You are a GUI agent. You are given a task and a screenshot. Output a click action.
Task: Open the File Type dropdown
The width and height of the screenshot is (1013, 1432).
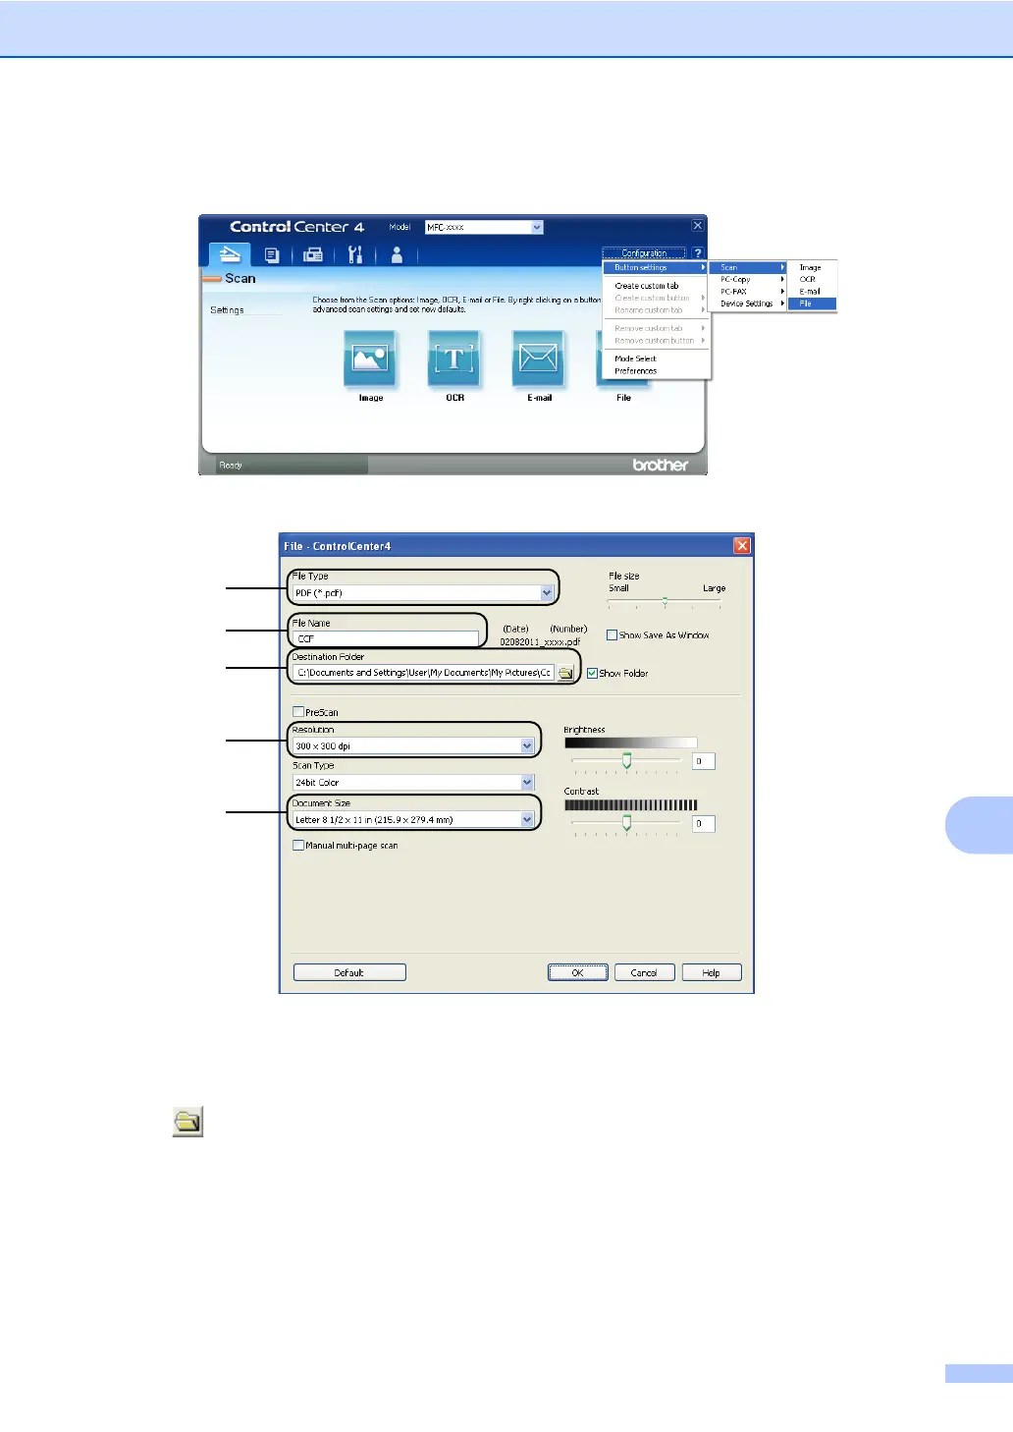click(547, 593)
